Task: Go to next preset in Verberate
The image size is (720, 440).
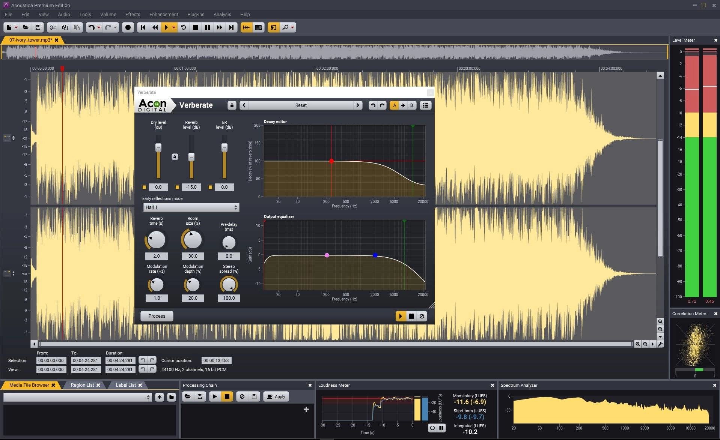Action: point(358,105)
